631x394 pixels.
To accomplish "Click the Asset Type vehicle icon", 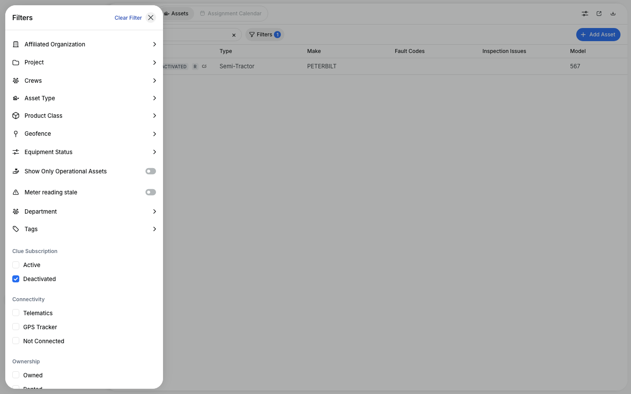I will point(16,98).
